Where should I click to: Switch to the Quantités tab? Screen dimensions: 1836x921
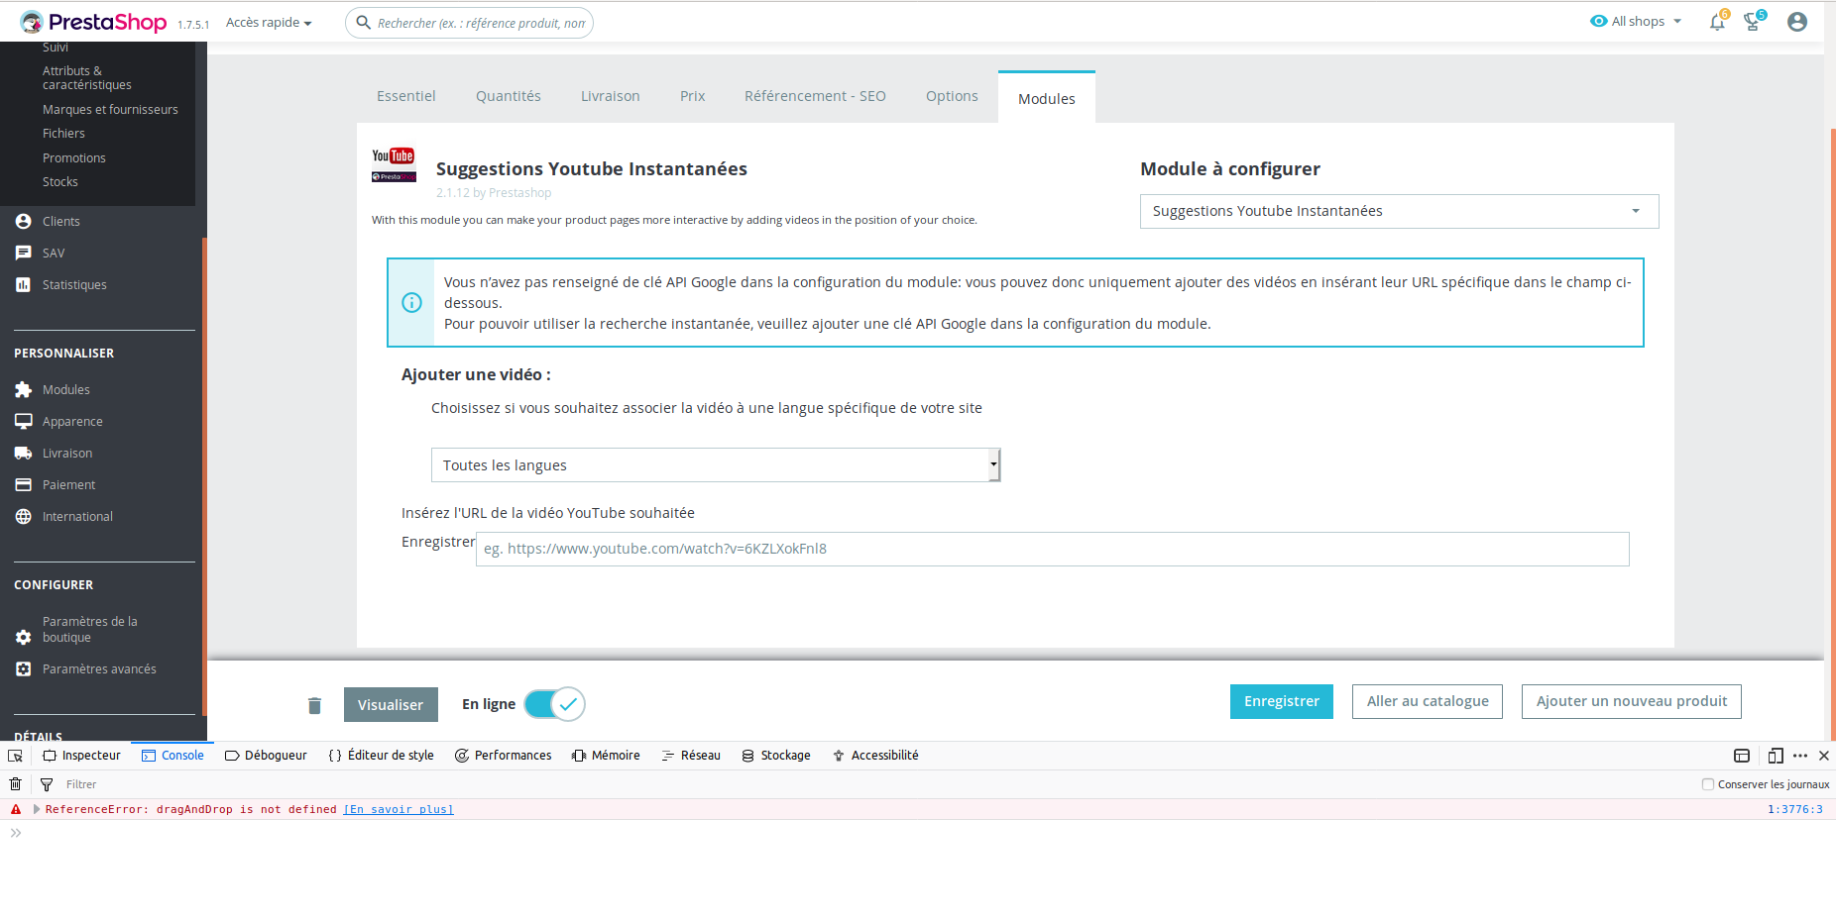[509, 96]
